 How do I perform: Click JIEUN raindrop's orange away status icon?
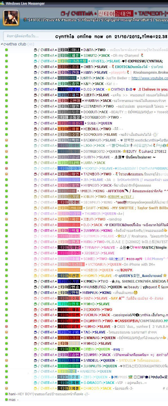click(x=6, y=219)
